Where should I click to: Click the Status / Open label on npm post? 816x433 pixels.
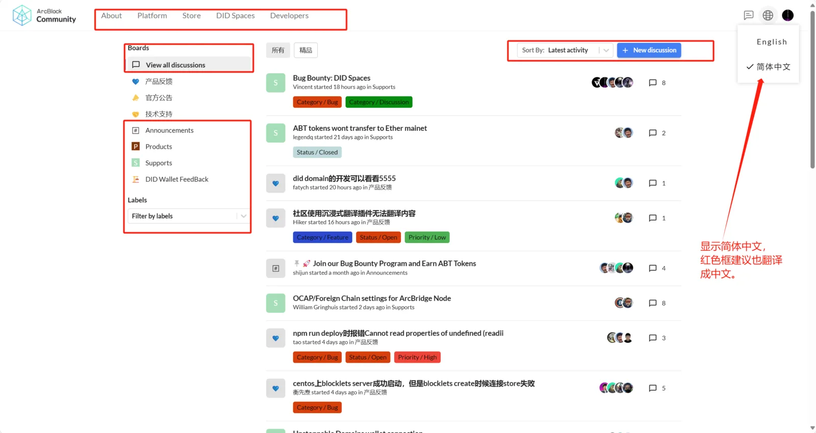point(368,358)
